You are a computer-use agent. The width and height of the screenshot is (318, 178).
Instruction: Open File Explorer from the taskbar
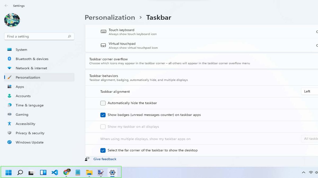click(x=89, y=172)
